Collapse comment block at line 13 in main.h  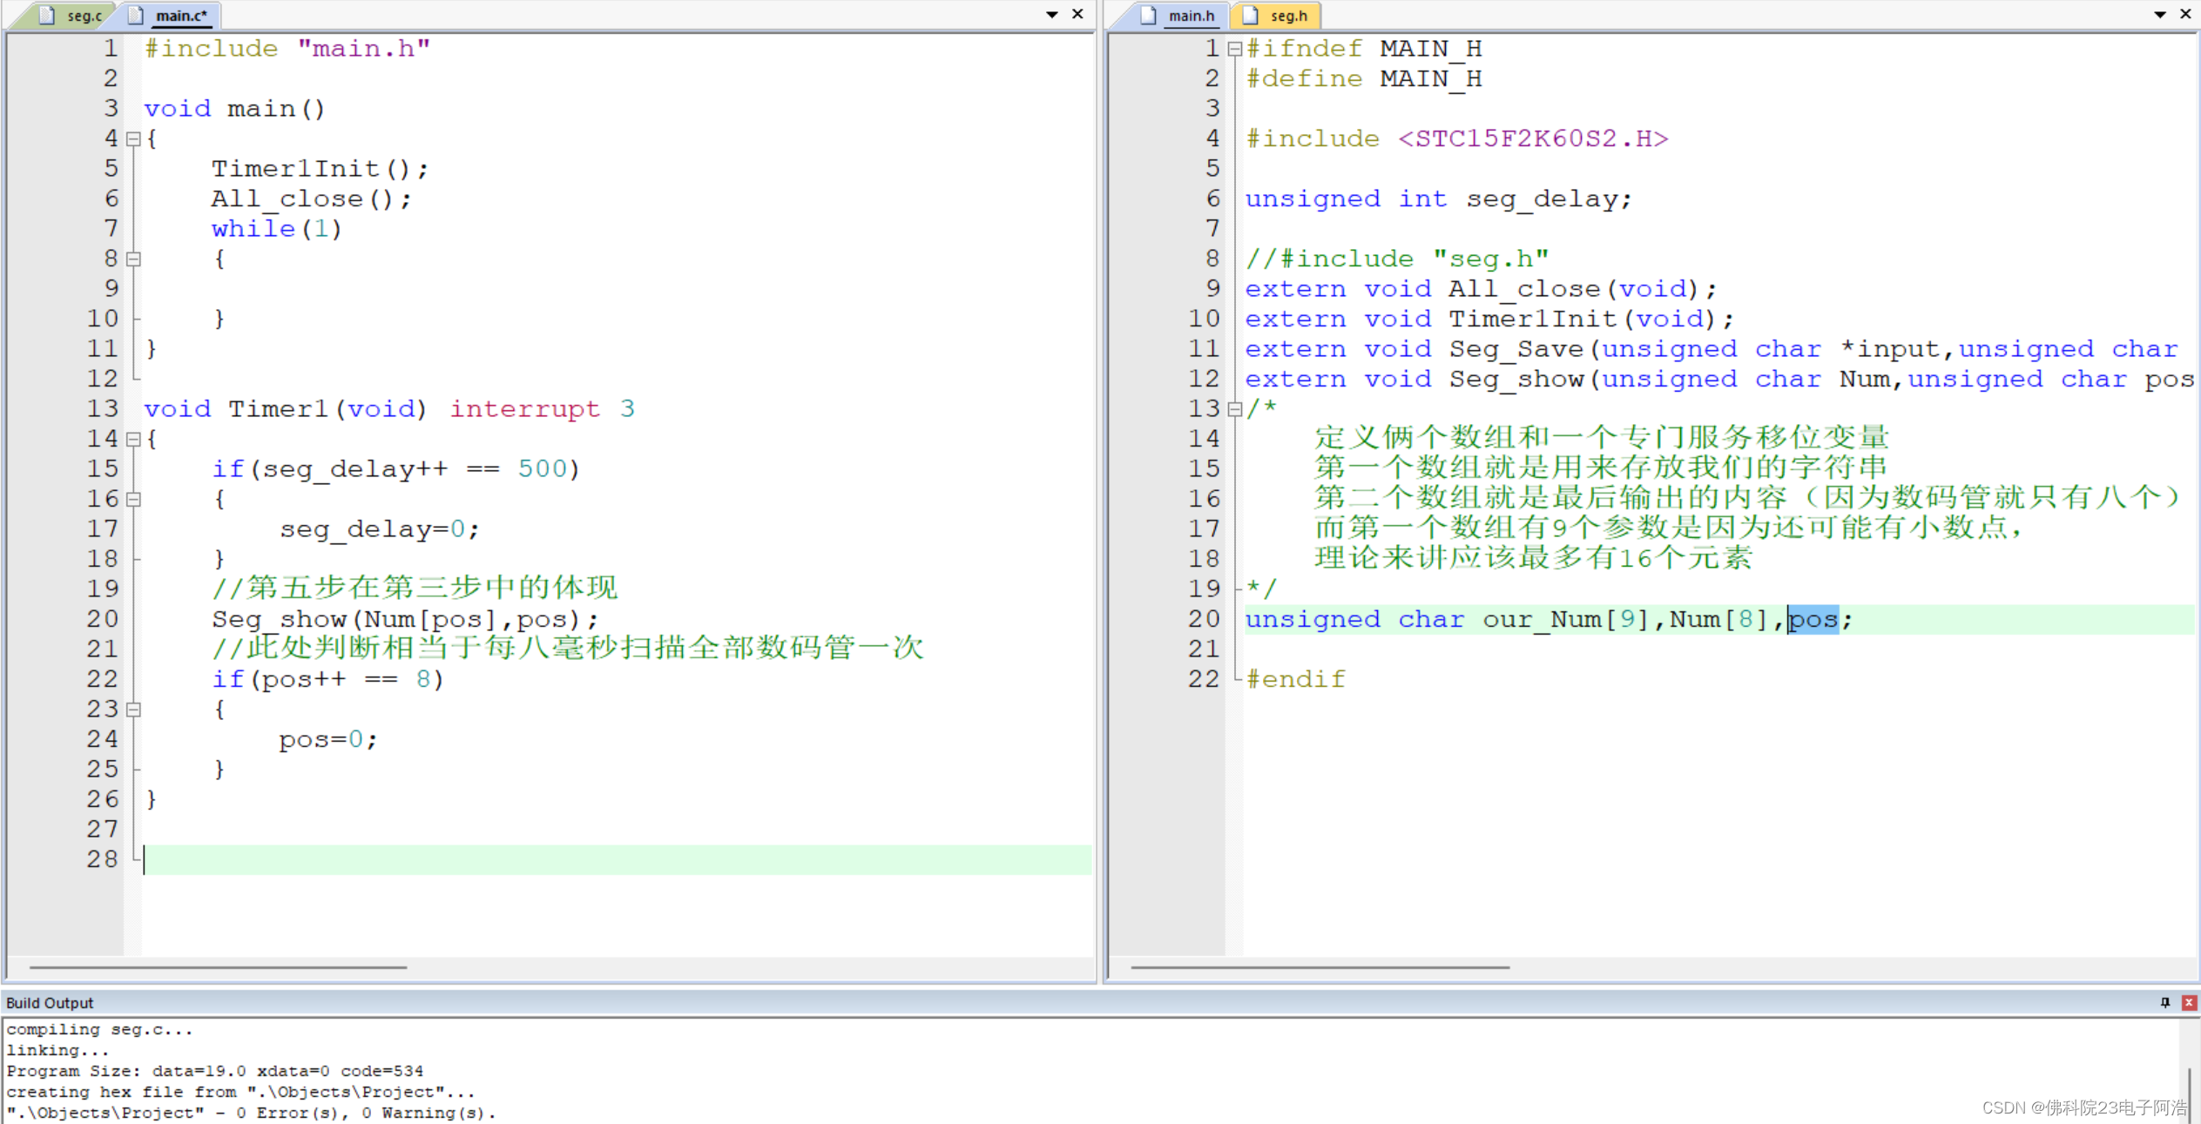tap(1234, 409)
